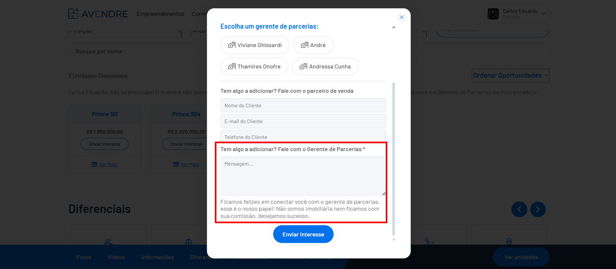Open Ver Mais link for Prince 101
Image resolution: width=616 pixels, height=269 pixels.
click(105, 164)
